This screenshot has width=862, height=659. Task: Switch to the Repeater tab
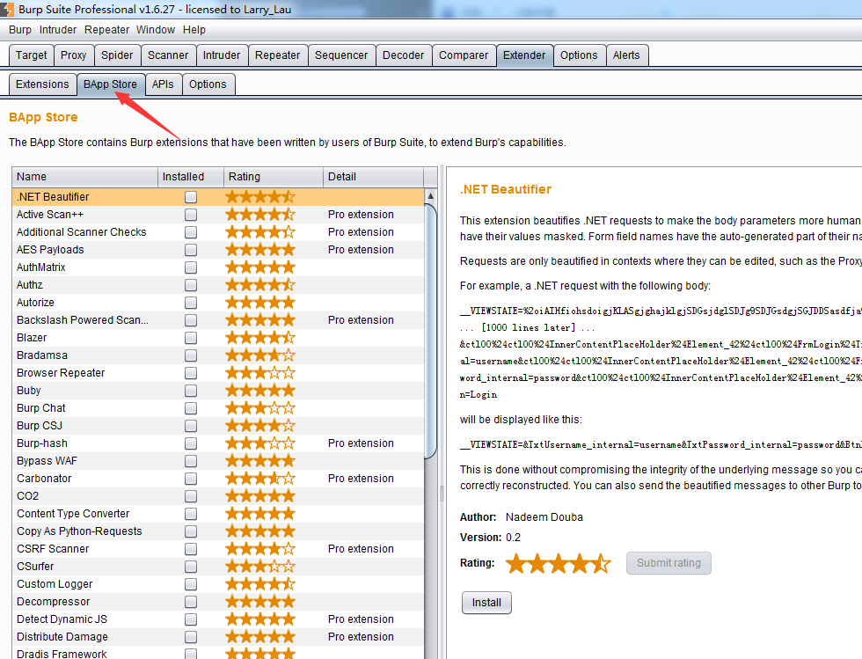278,55
